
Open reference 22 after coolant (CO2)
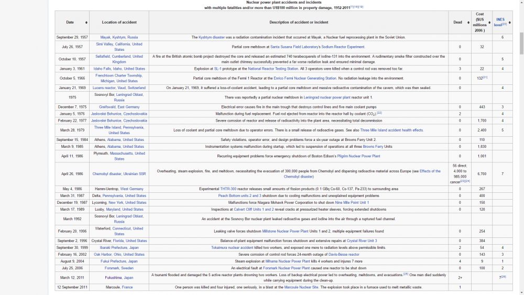[379, 113]
